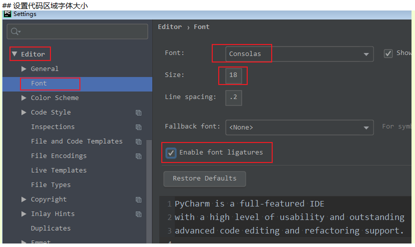
Task: Click the font Size input field
Action: pyautogui.click(x=233, y=75)
